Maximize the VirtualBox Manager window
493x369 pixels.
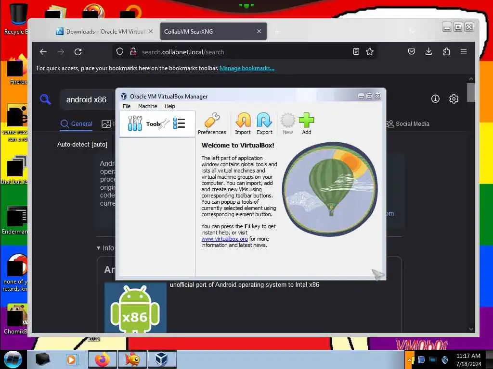[x=369, y=96]
